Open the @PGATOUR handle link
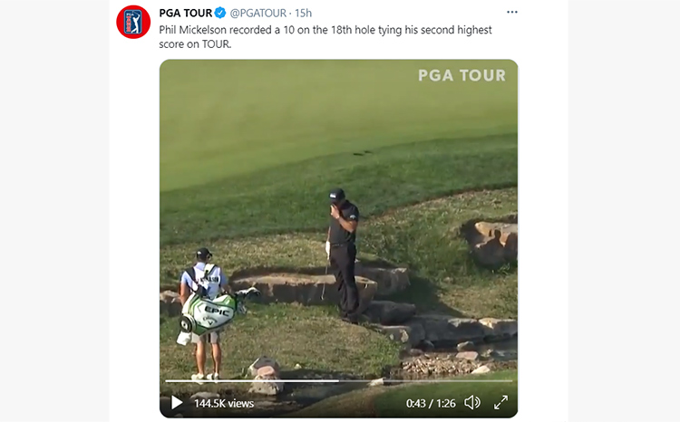680x422 pixels. tap(258, 13)
